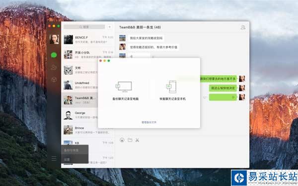Click the top green sent message bubble
This screenshot has height=186, width=298.
tap(219, 79)
